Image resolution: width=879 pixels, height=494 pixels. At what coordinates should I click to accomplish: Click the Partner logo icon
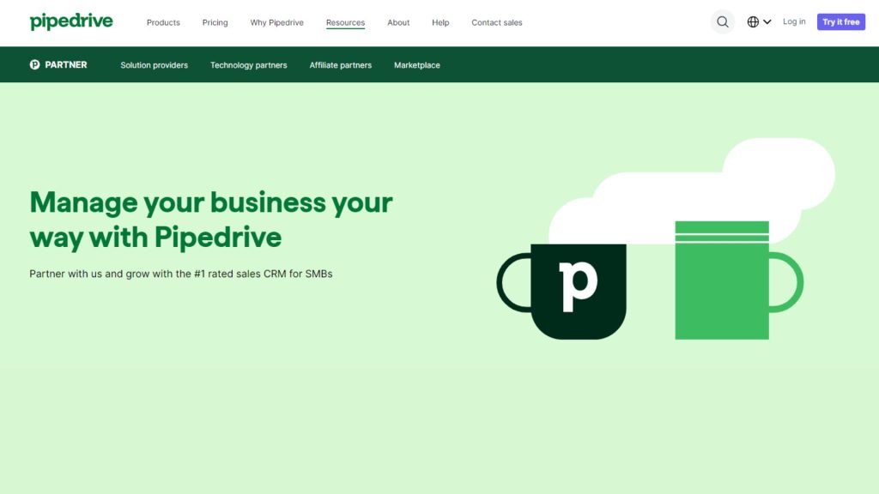pos(34,64)
